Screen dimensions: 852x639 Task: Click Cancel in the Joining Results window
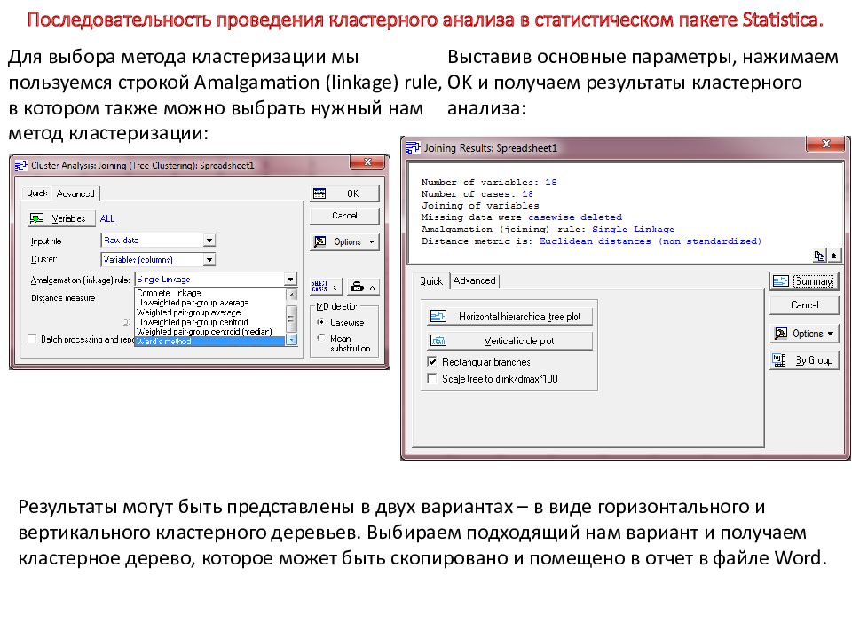click(x=804, y=304)
